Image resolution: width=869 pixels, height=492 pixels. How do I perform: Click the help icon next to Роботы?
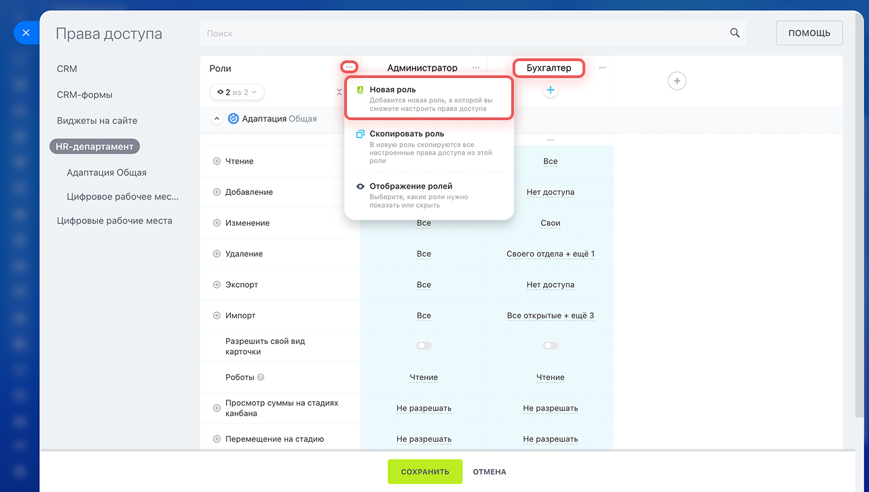[261, 377]
